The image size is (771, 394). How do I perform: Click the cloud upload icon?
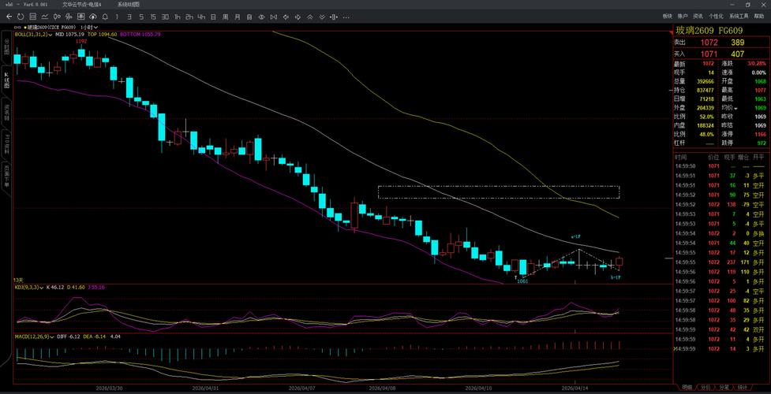click(x=93, y=17)
